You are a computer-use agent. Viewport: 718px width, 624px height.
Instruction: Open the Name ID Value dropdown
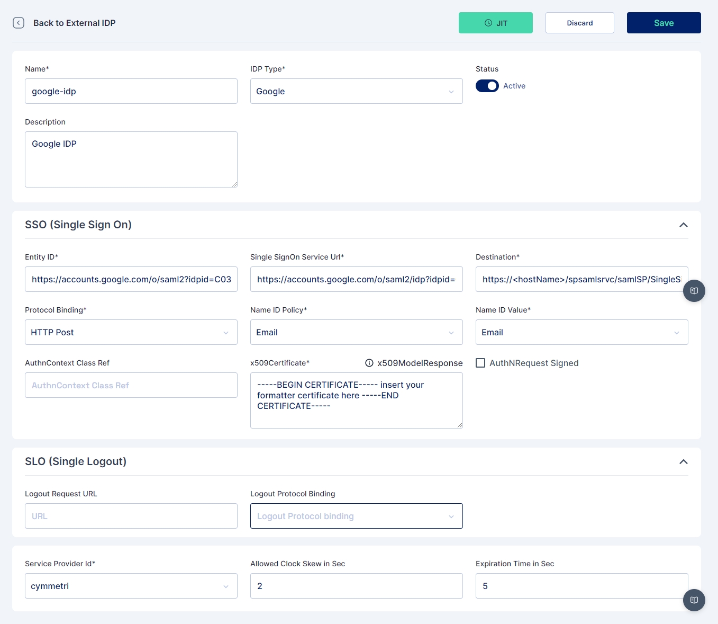(581, 332)
